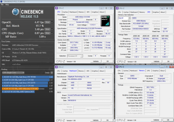This screenshot has width=174, height=122.
Task: Select SPD tab in the top-left CPU-Z window
Action: (88, 12)
